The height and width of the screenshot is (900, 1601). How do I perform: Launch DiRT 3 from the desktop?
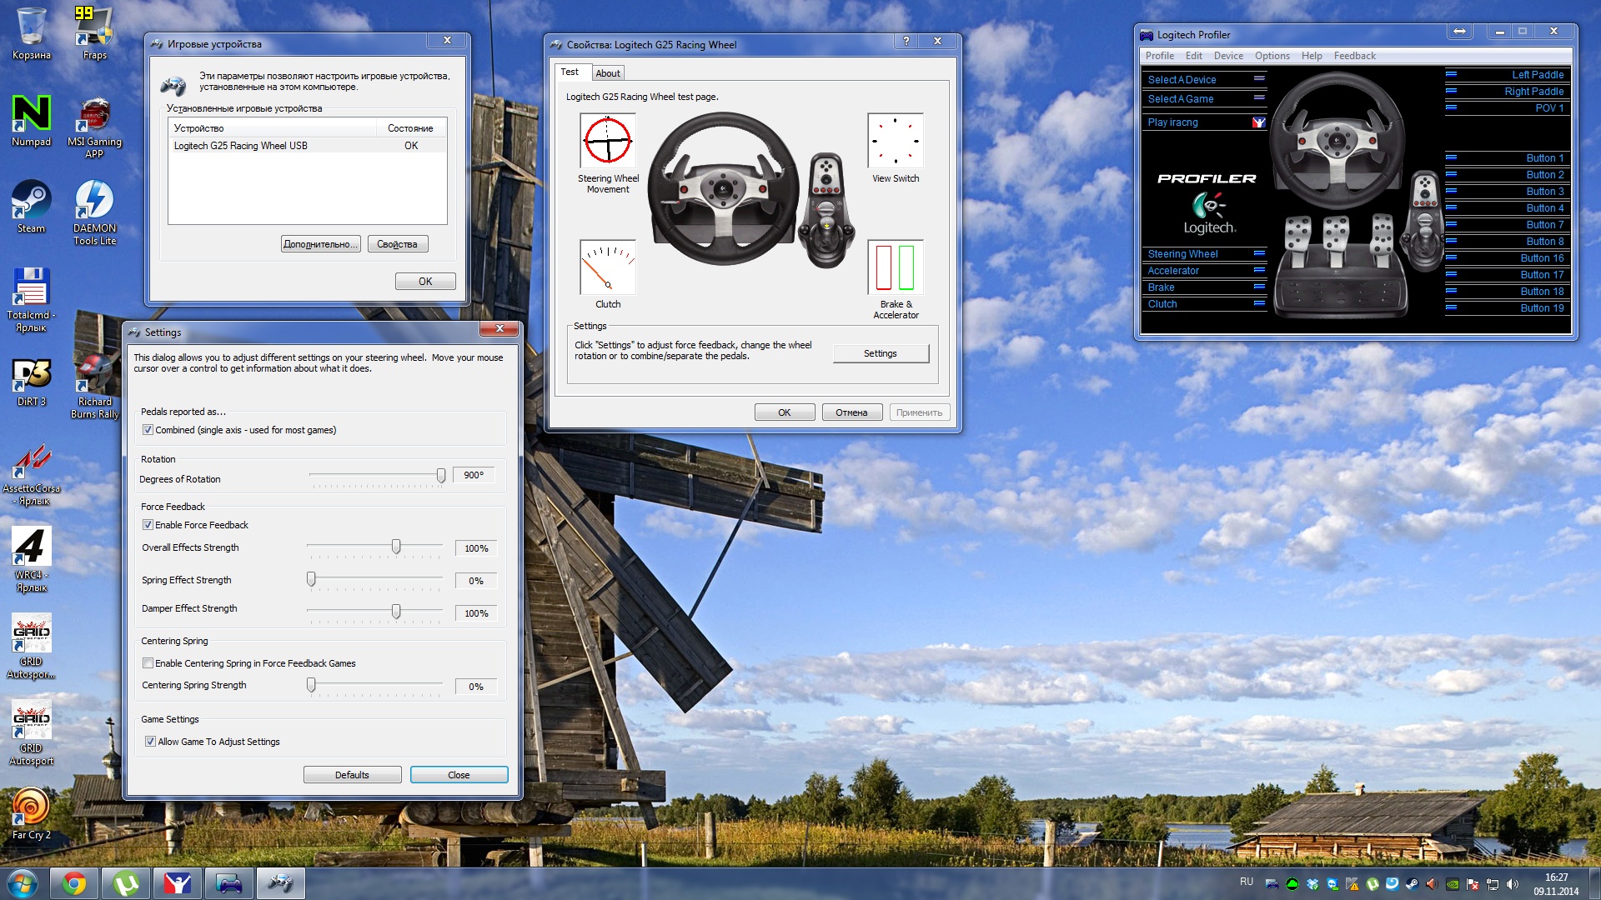32,380
